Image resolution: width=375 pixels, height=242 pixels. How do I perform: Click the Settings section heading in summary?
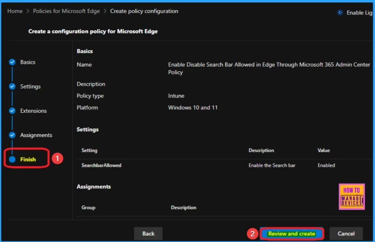pyautogui.click(x=88, y=129)
